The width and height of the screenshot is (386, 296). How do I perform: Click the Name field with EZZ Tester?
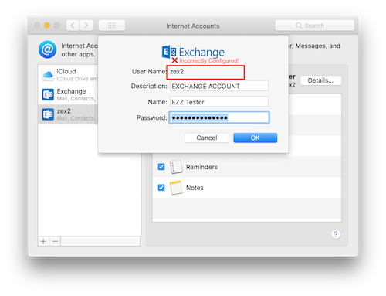click(x=219, y=101)
